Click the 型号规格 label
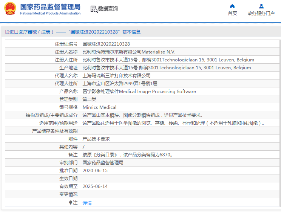This screenshot has height=214, width=281. [x=68, y=107]
